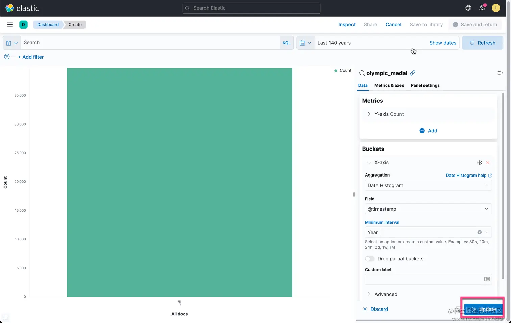
Task: Click Save and return button
Action: click(475, 24)
